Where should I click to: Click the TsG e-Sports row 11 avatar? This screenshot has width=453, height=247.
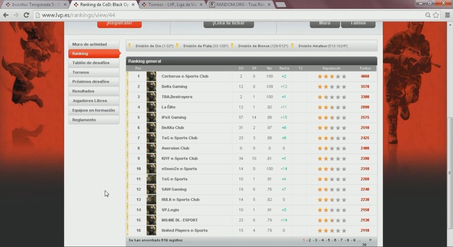151,179
